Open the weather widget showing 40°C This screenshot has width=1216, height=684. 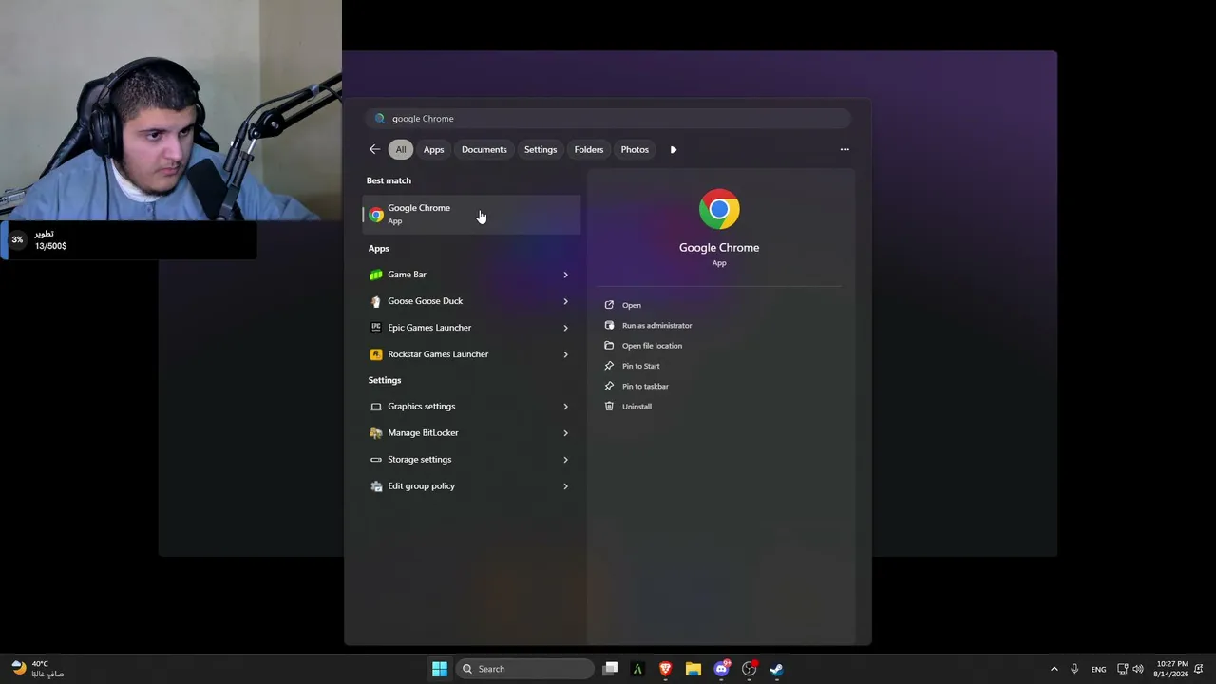[x=39, y=669]
